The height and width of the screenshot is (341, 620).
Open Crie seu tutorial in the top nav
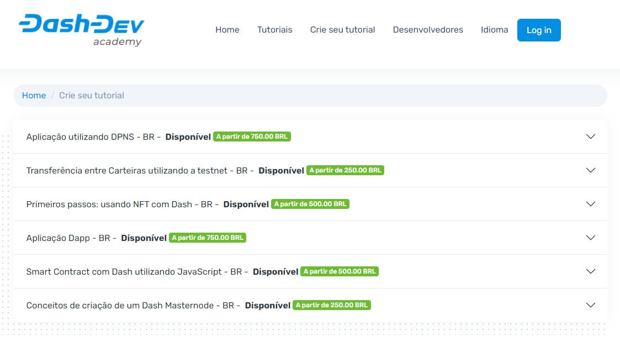342,30
